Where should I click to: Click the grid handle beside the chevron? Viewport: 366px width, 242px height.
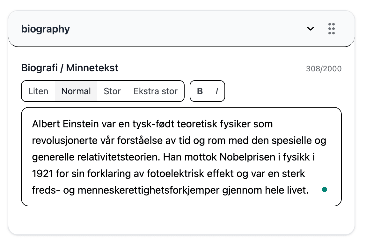pyautogui.click(x=331, y=29)
